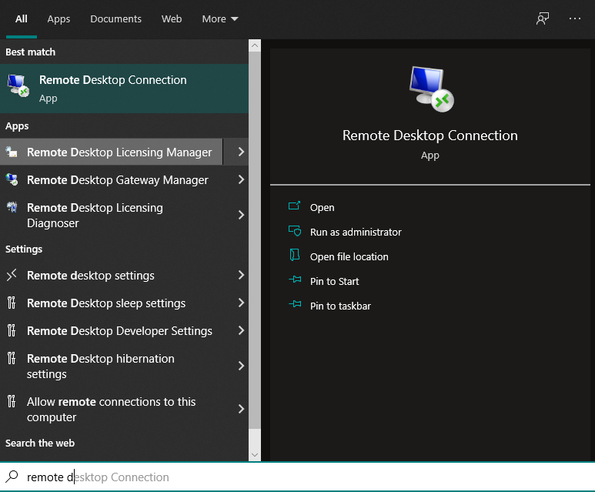
Task: Click Remote Desktop Developer Settings result text
Action: point(119,330)
